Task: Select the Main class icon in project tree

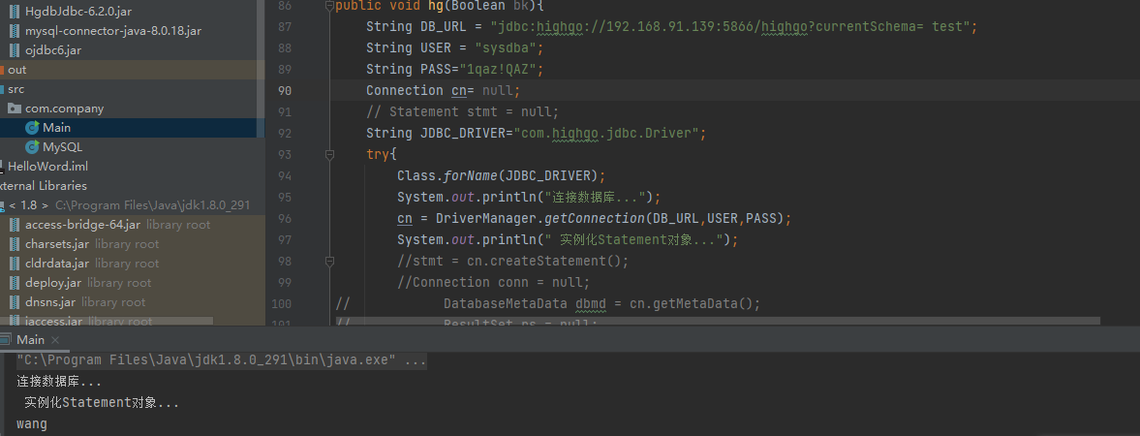Action: coord(32,127)
